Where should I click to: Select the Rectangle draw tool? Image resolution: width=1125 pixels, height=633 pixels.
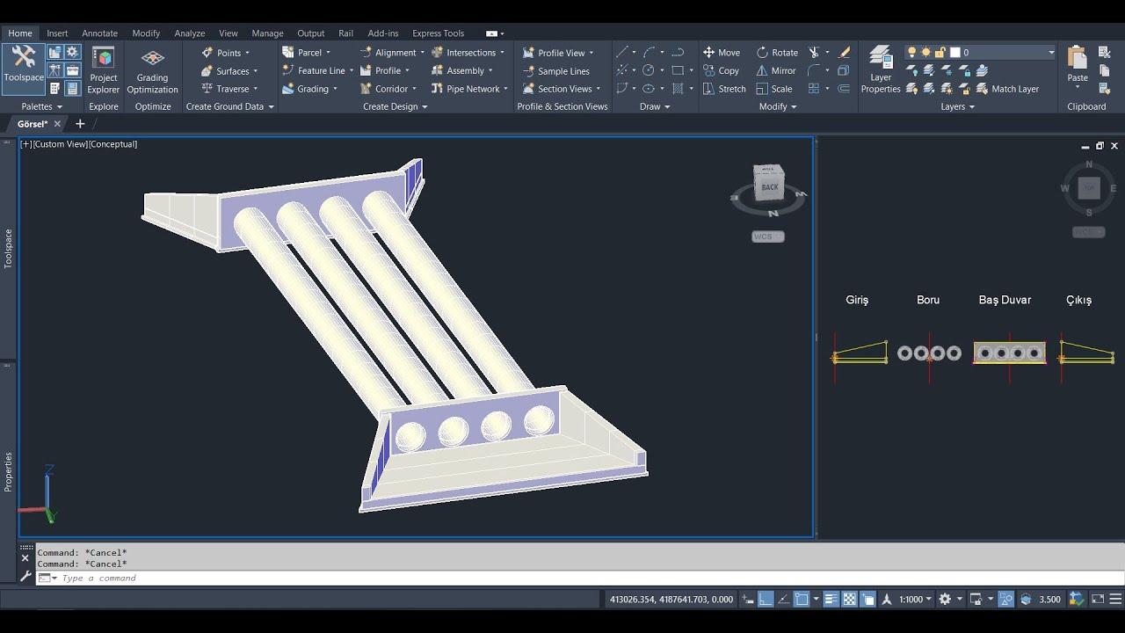click(678, 70)
